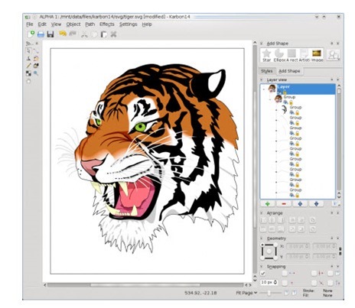Toggle visibility eye of first Group
Image resolution: width=355 pixels, height=308 pixels.
pos(285,102)
